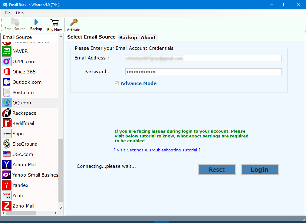Click the Login button
Viewport: 306px width, 223px height.
tap(260, 169)
